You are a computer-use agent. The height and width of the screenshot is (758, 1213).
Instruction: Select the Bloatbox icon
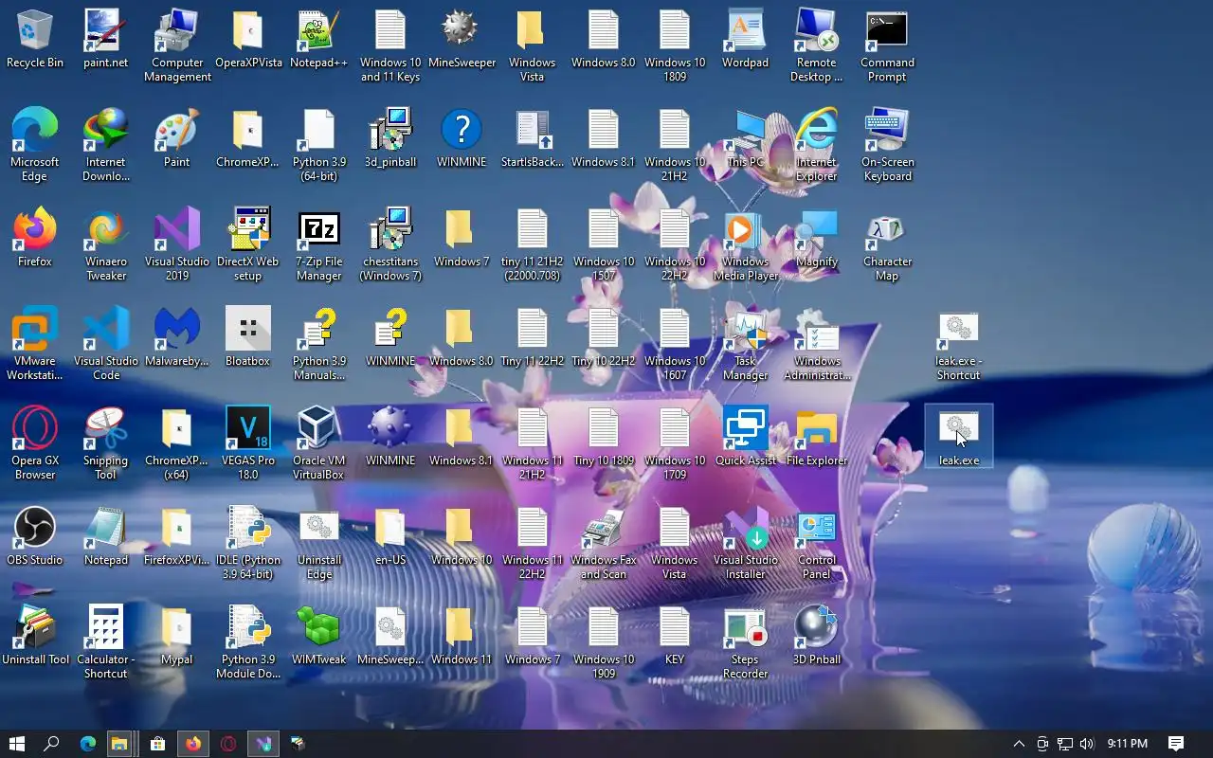(248, 338)
